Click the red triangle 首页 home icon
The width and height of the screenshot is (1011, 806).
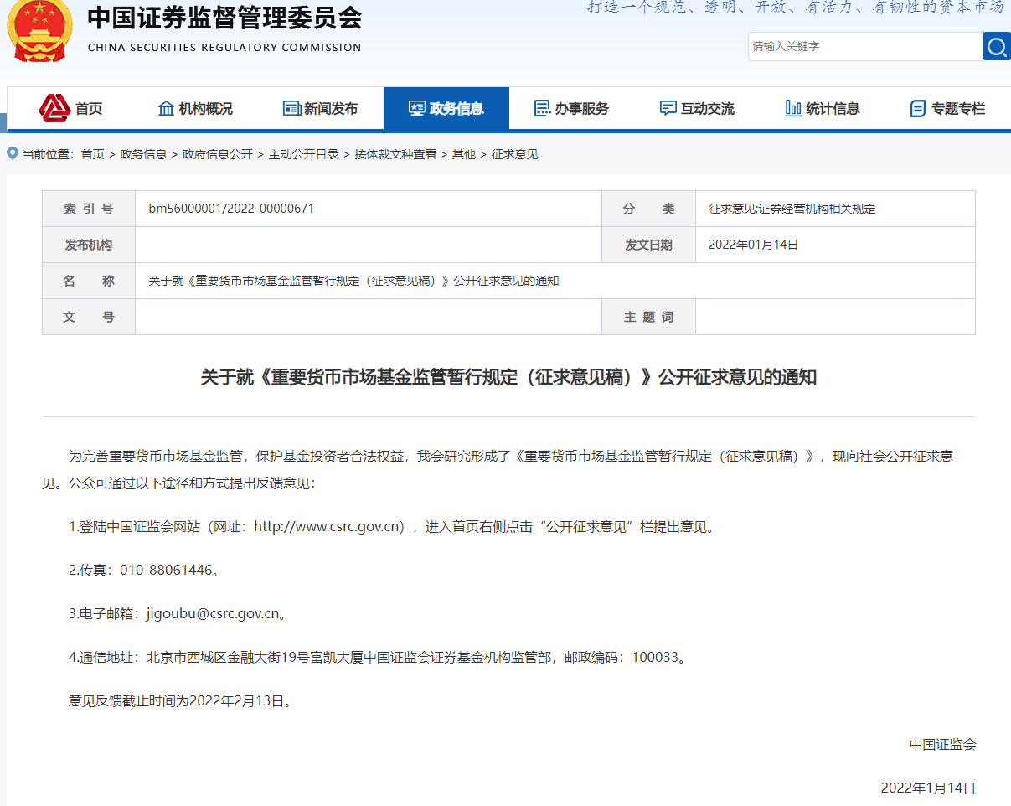coord(55,108)
